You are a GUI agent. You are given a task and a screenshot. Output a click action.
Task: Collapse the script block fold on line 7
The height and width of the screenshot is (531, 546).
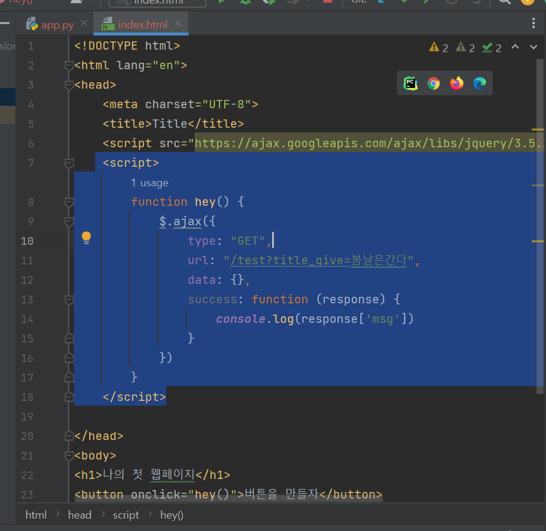pos(69,163)
